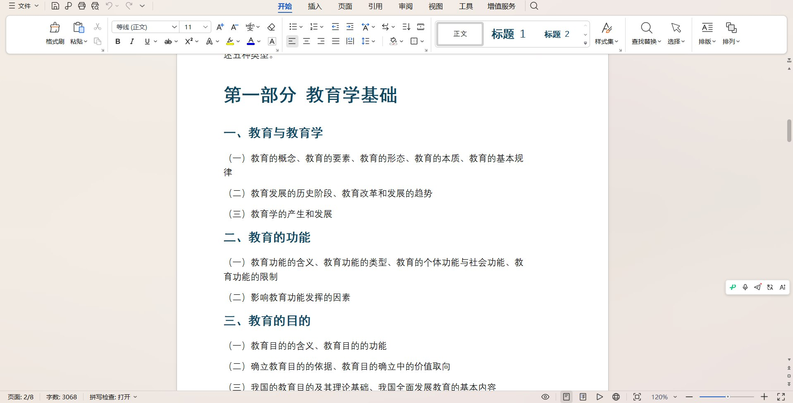Image resolution: width=793 pixels, height=403 pixels.
Task: Apply the 正文 body style
Action: click(460, 33)
